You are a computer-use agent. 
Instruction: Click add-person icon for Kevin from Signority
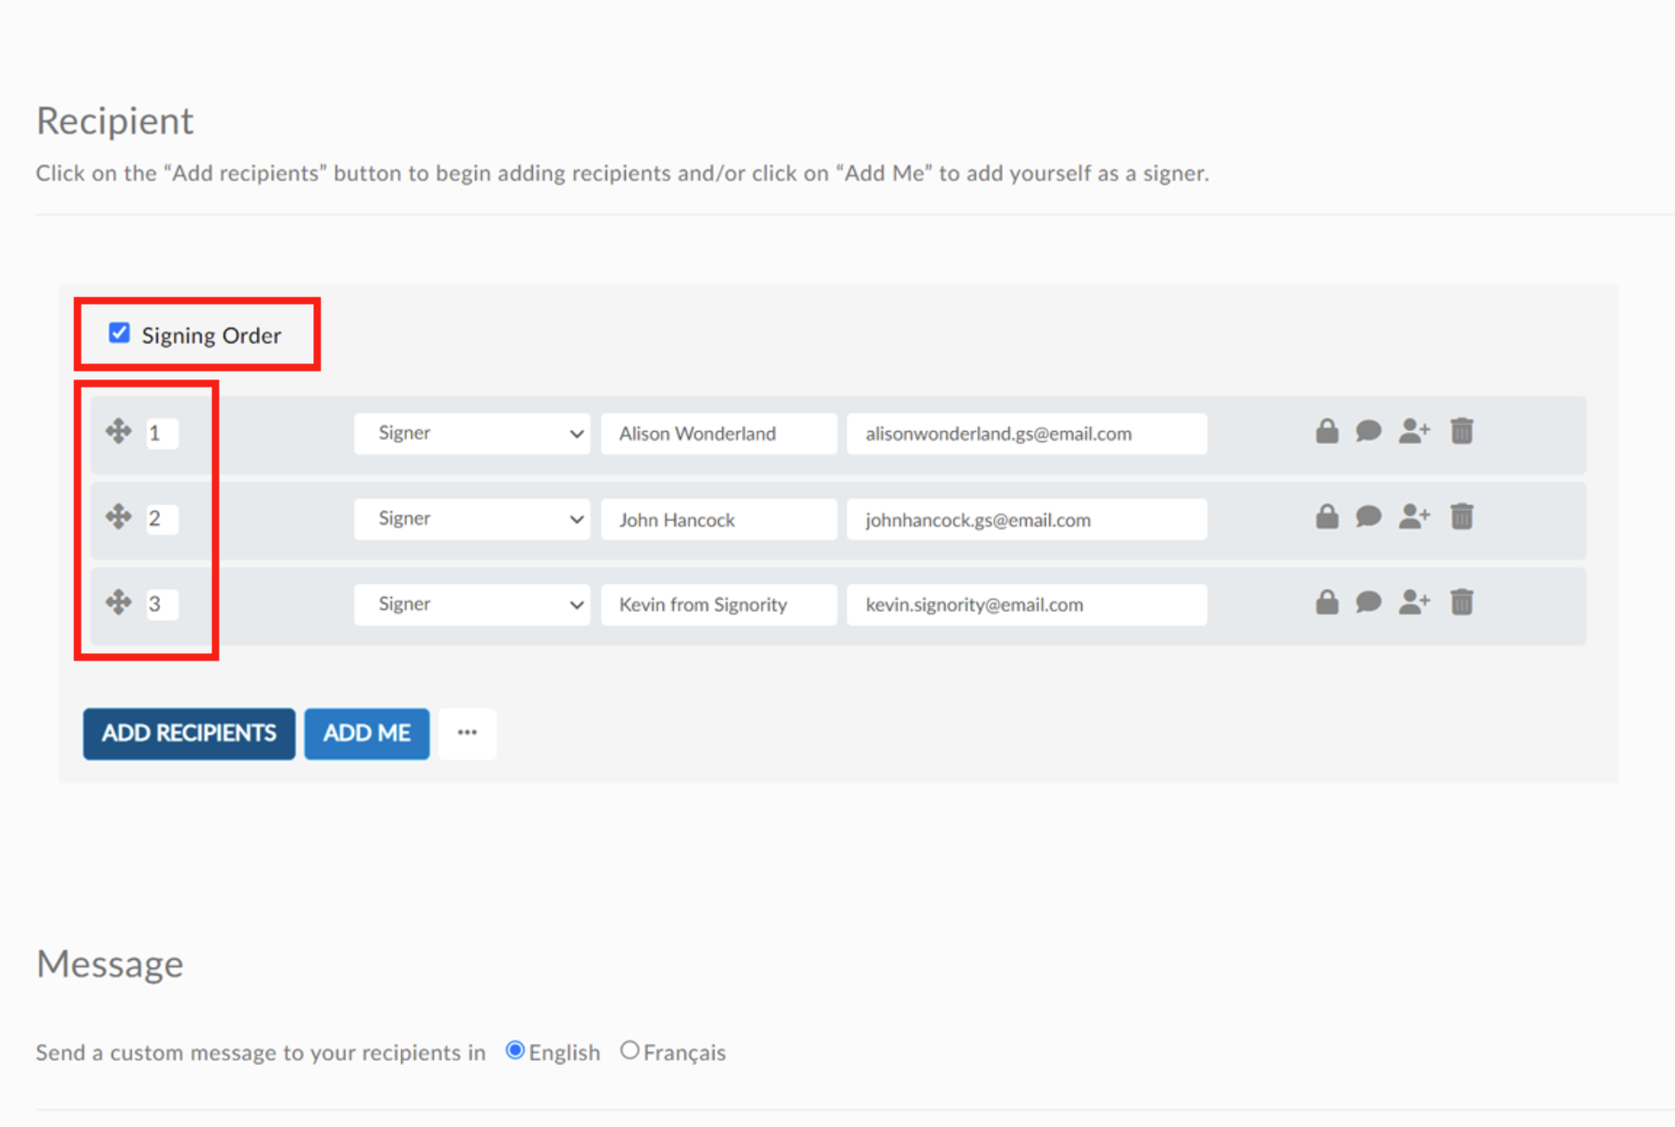click(1413, 602)
